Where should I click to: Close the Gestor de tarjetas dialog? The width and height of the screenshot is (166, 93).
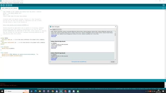(x=115, y=27)
